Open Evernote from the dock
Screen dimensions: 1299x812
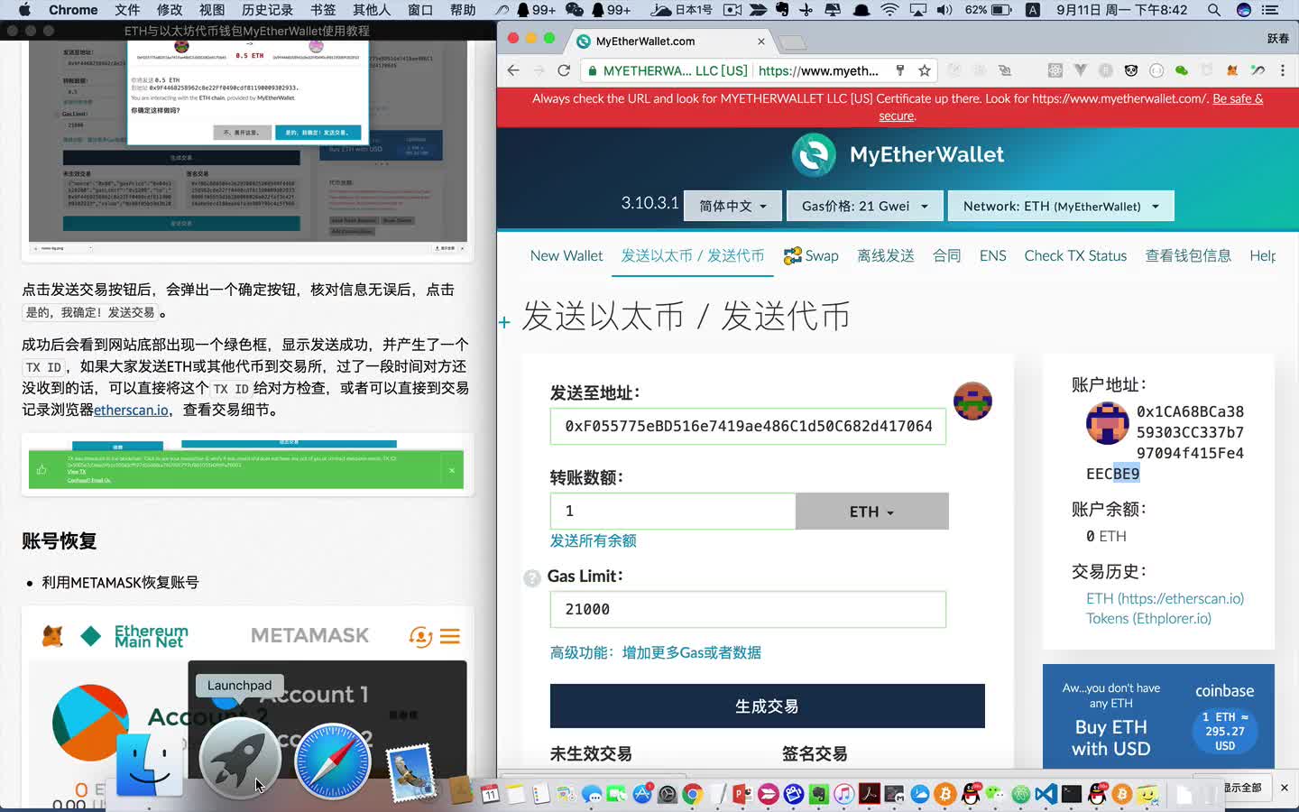coord(818,794)
